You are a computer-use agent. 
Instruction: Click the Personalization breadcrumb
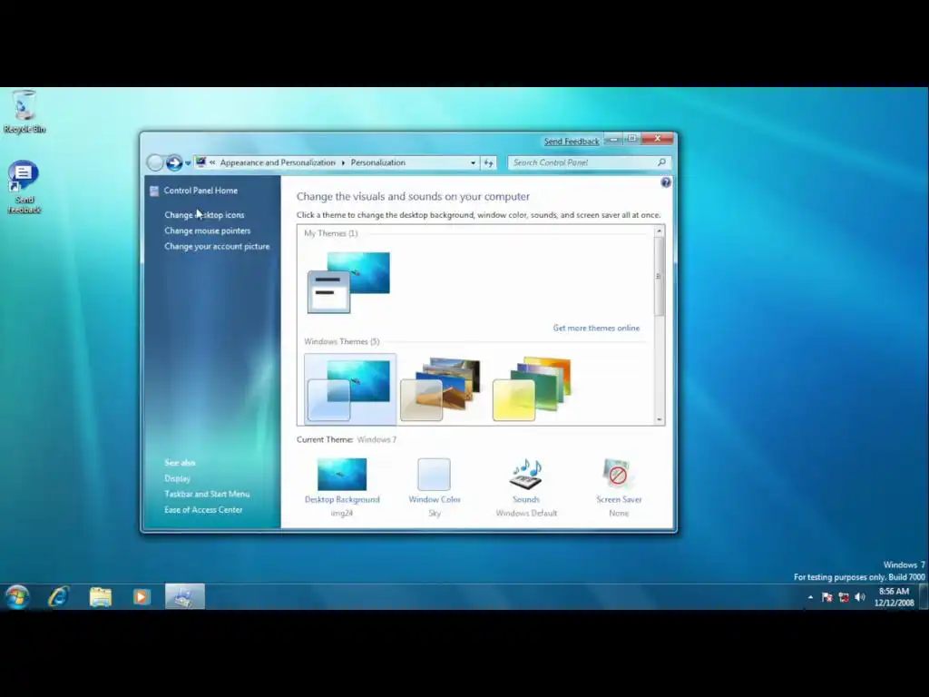click(378, 162)
